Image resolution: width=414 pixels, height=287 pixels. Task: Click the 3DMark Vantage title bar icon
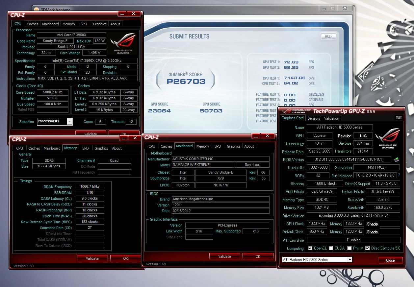click(x=36, y=9)
